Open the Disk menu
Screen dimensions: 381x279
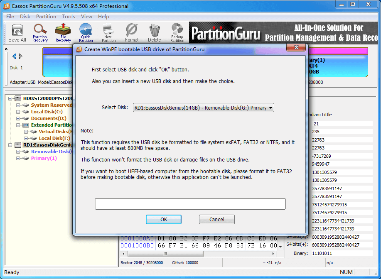point(25,17)
